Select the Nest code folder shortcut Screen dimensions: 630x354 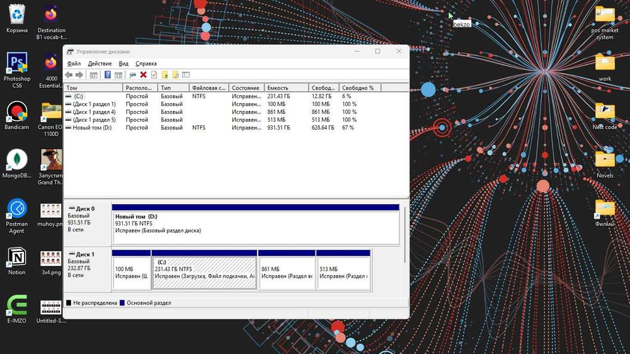605,116
